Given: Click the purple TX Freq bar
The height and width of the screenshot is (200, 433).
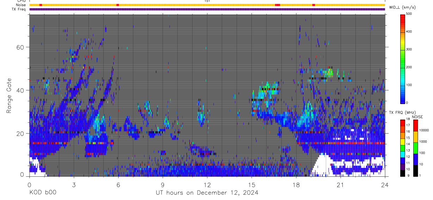Looking at the screenshot, I should pyautogui.click(x=207, y=9).
